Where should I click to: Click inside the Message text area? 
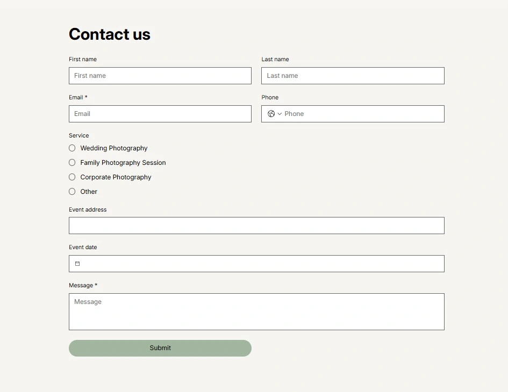(256, 311)
